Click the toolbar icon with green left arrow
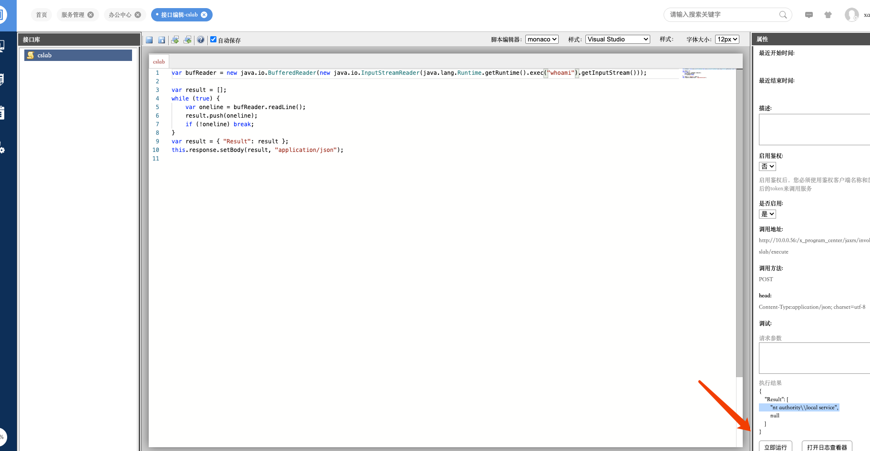This screenshot has width=870, height=451. tap(187, 40)
